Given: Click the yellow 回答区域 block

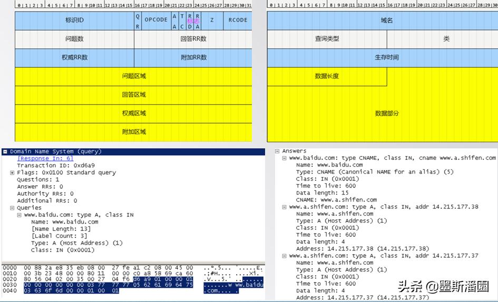Looking at the screenshot, I should (134, 95).
